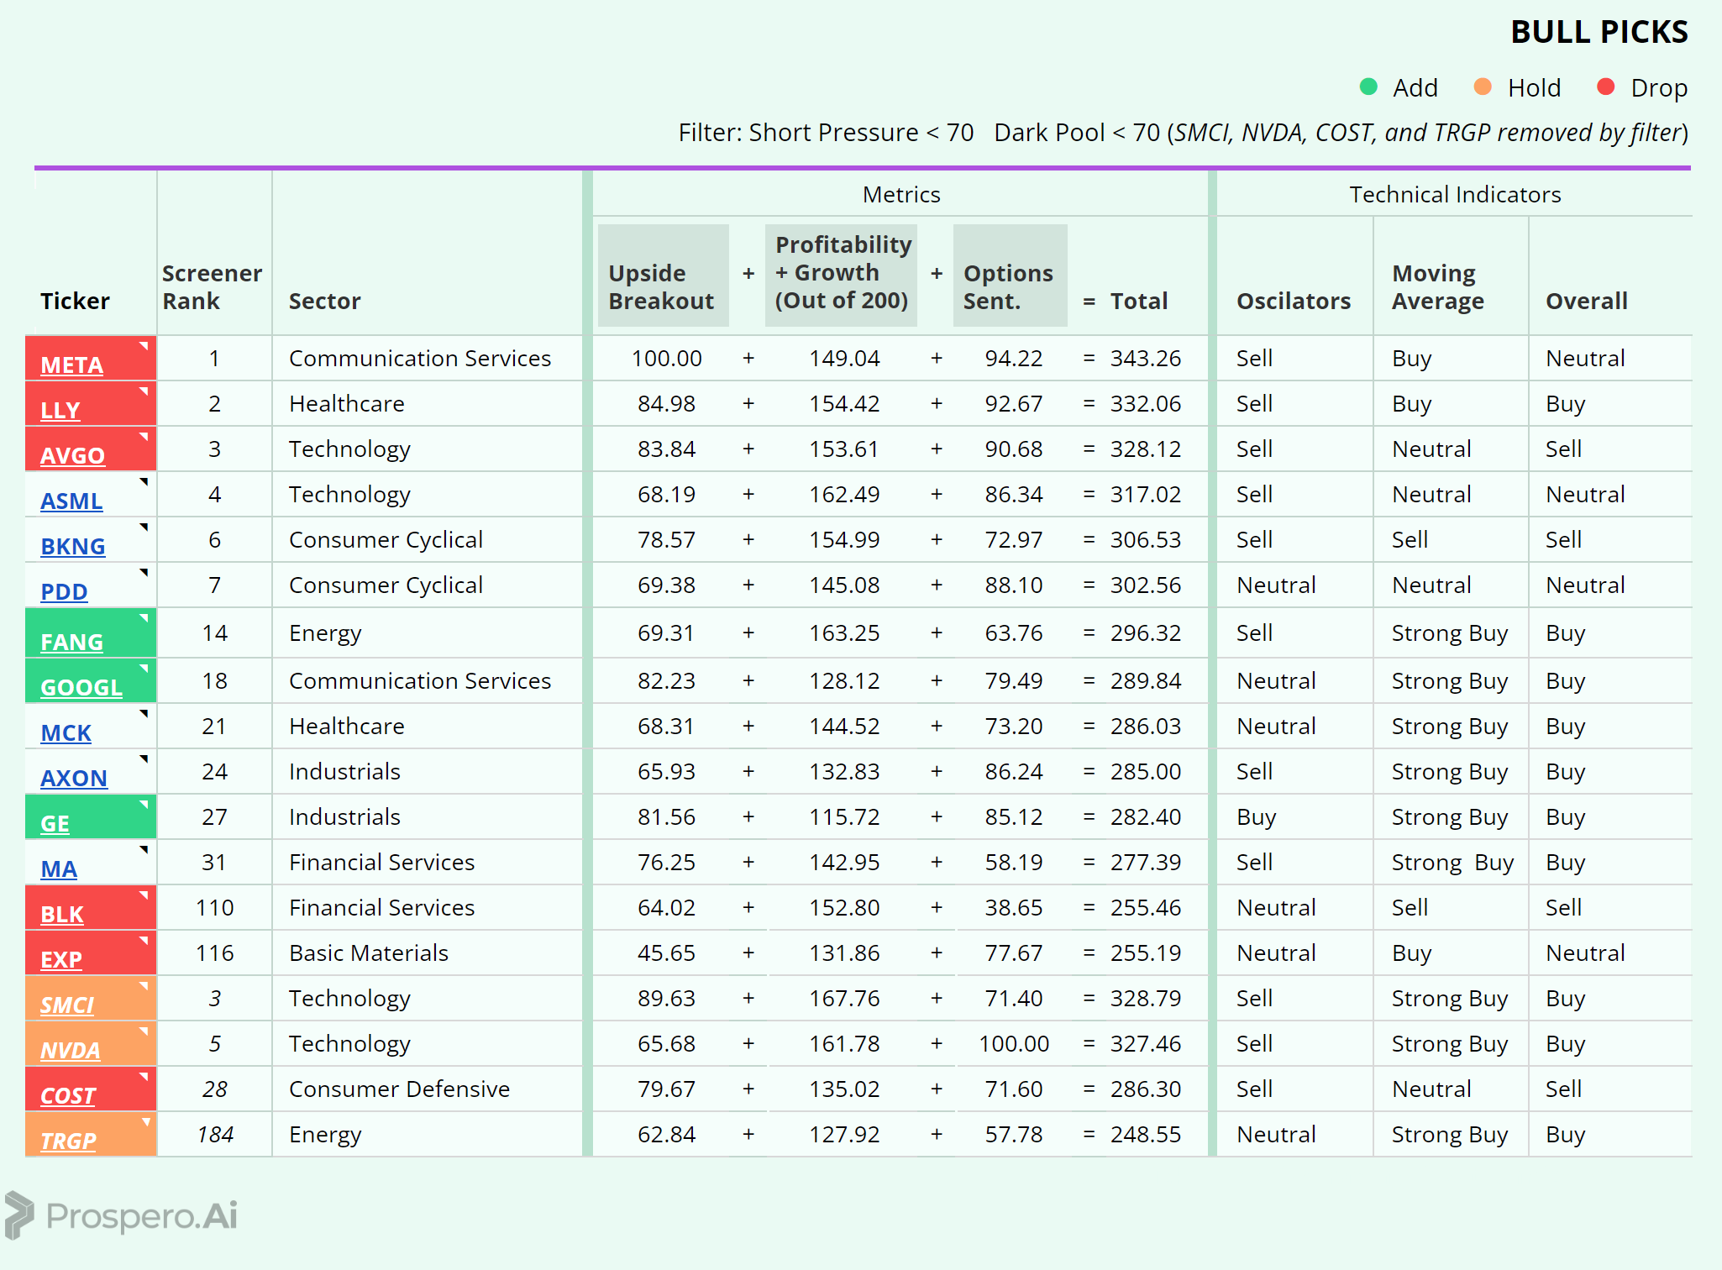Select MCK's profitability value 144.52
The height and width of the screenshot is (1270, 1722).
click(844, 727)
